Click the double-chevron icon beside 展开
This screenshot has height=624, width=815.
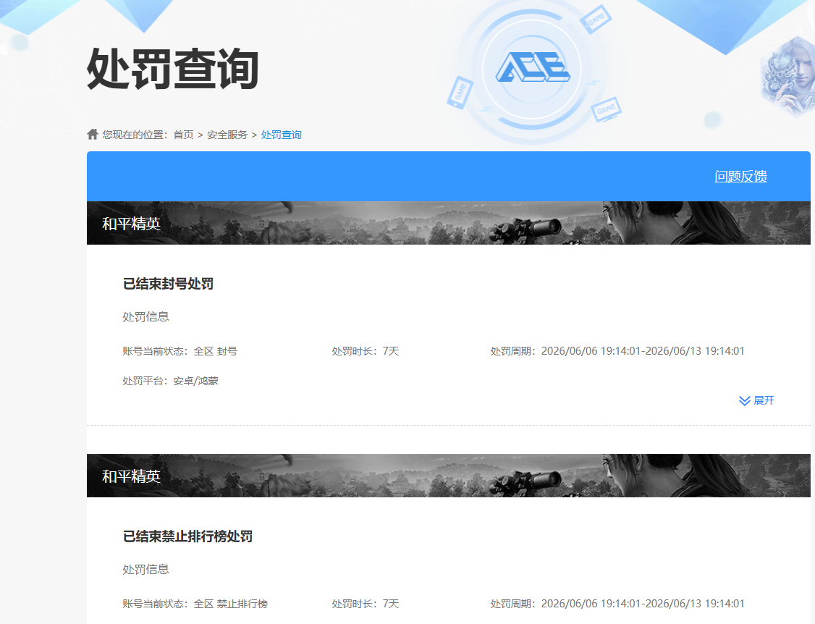[x=744, y=401]
